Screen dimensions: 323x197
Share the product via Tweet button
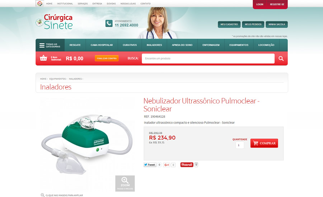(150, 165)
